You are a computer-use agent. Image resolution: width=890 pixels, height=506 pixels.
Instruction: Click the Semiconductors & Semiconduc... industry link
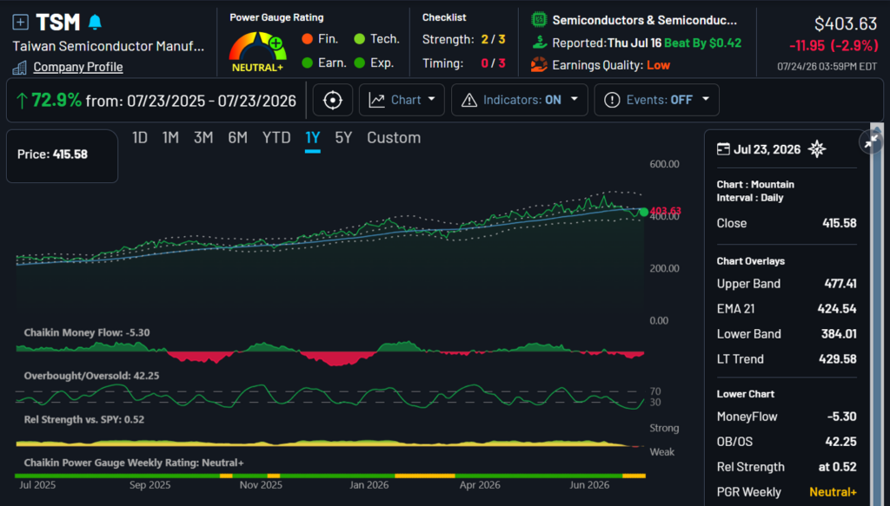[x=645, y=21]
